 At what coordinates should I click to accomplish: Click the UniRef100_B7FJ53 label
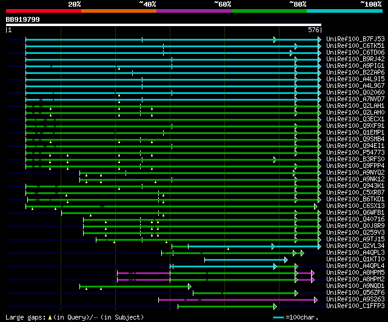click(x=355, y=39)
